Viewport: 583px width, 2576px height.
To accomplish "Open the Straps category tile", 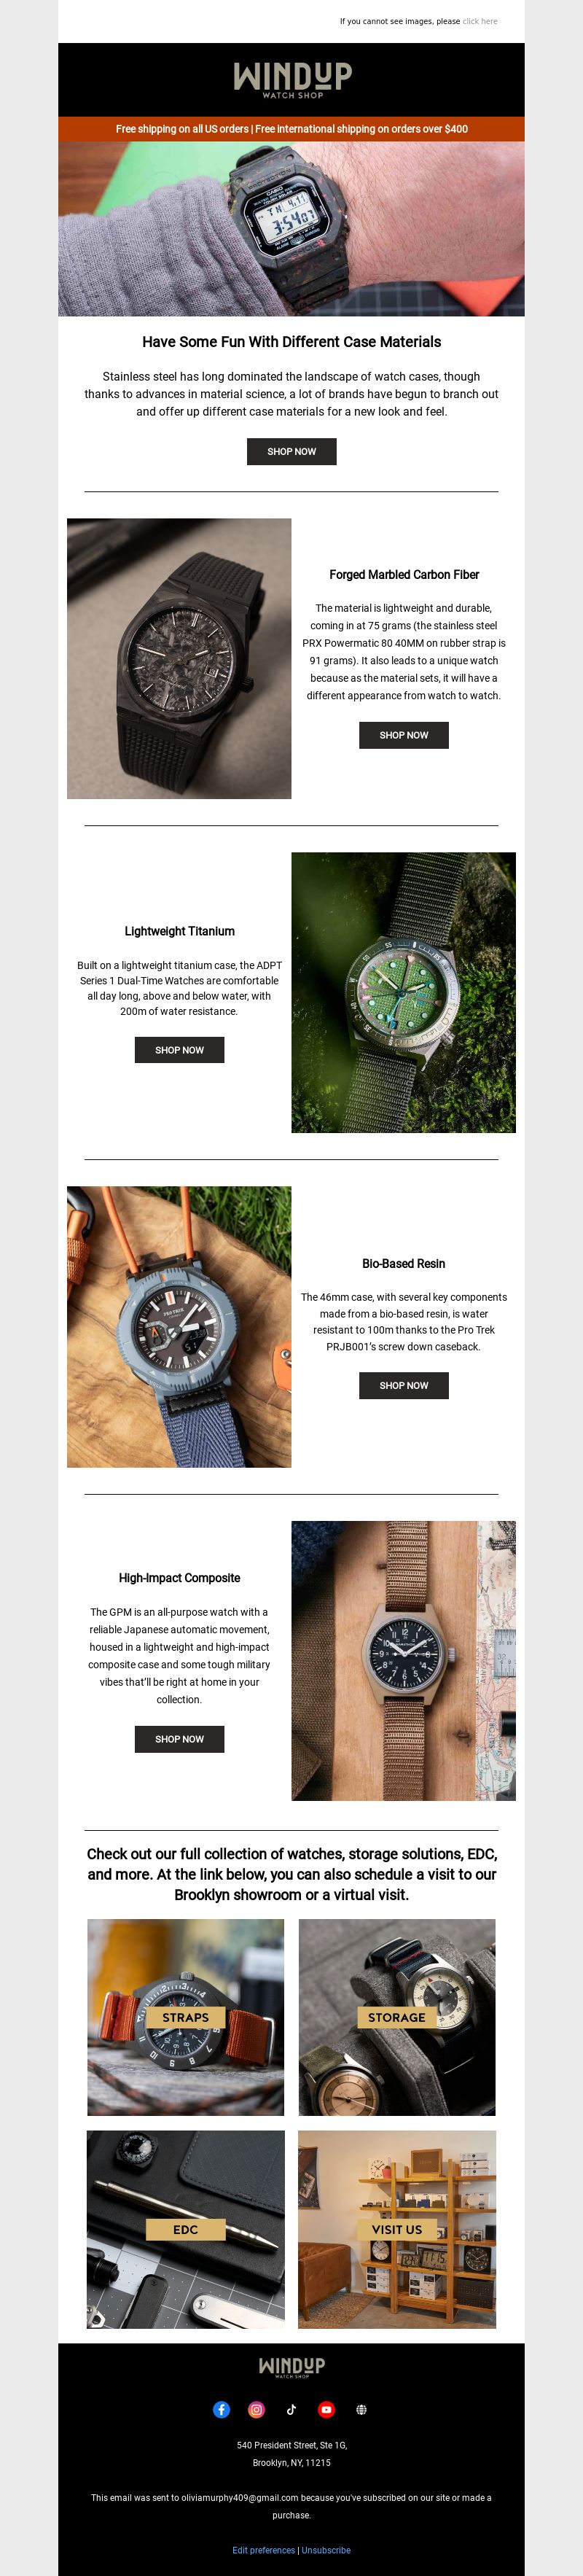I will coord(186,2017).
